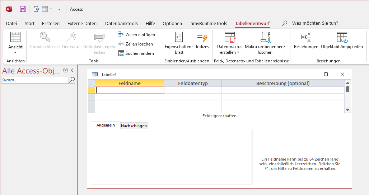Save using the floppy disk icon
The width and height of the screenshot is (369, 195).
23,9
